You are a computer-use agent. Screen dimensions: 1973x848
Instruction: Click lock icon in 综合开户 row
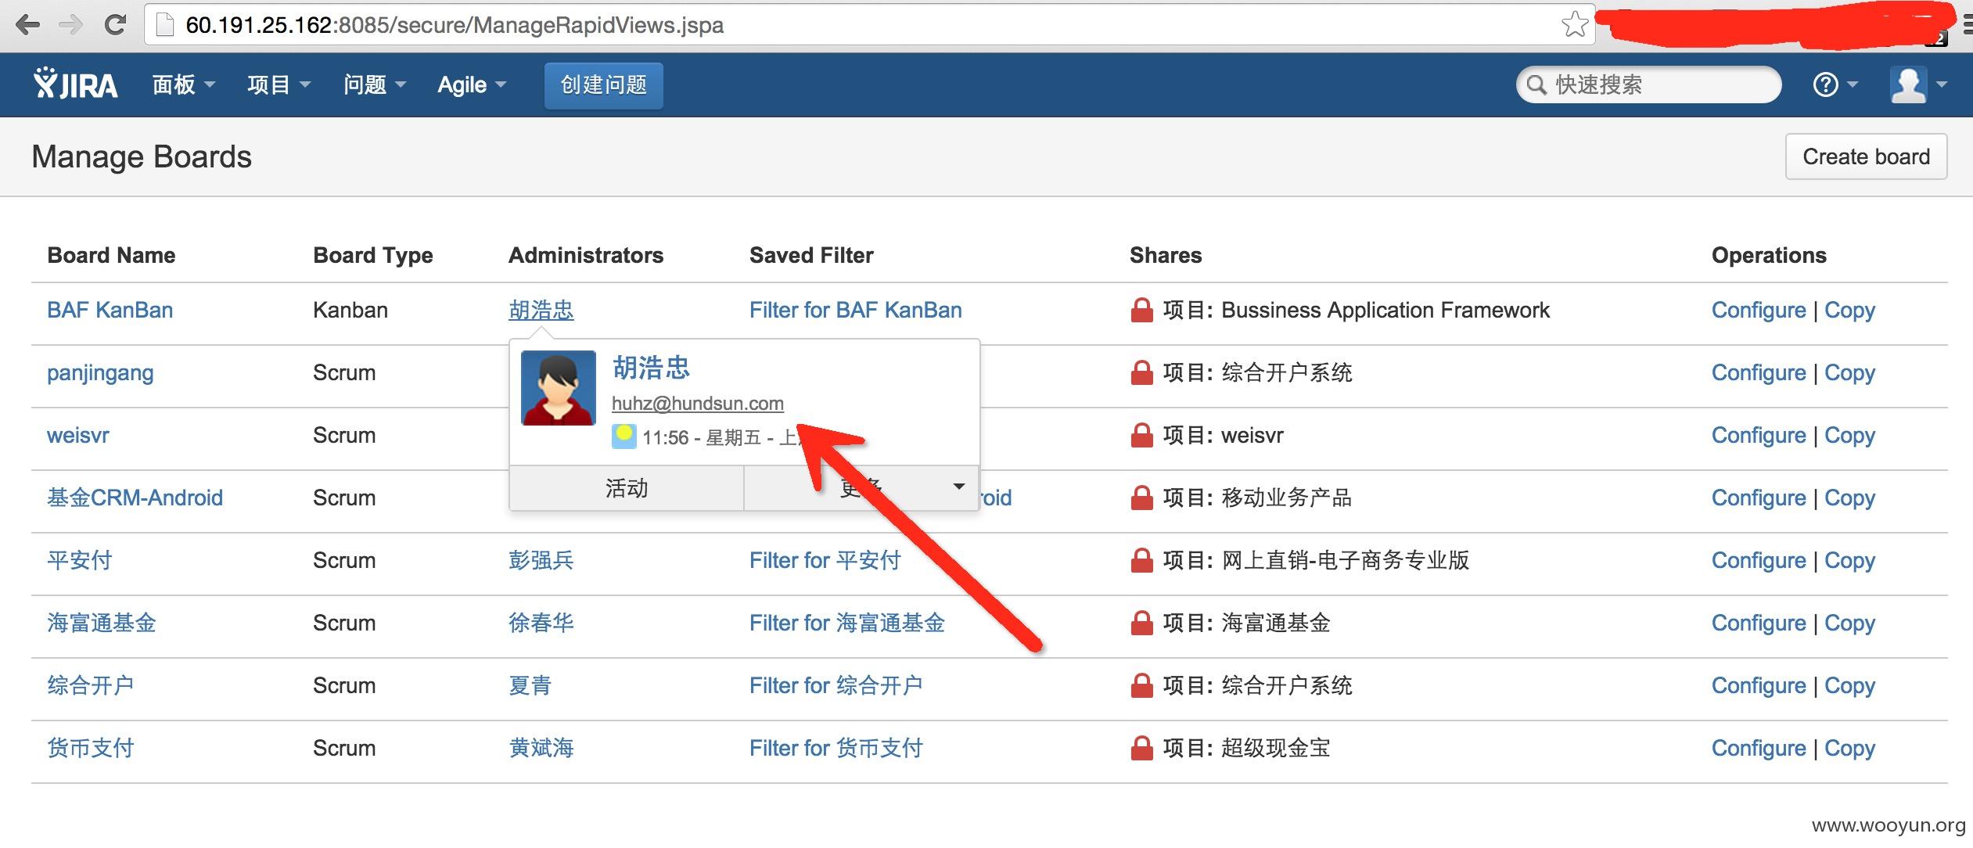[x=1142, y=686]
